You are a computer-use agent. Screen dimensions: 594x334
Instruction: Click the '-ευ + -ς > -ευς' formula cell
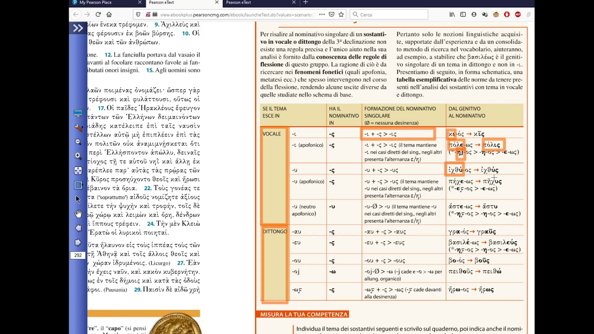(x=385, y=243)
